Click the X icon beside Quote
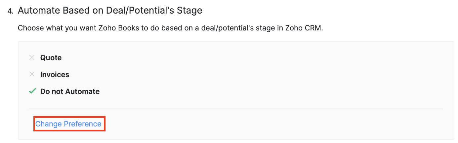 pos(32,58)
